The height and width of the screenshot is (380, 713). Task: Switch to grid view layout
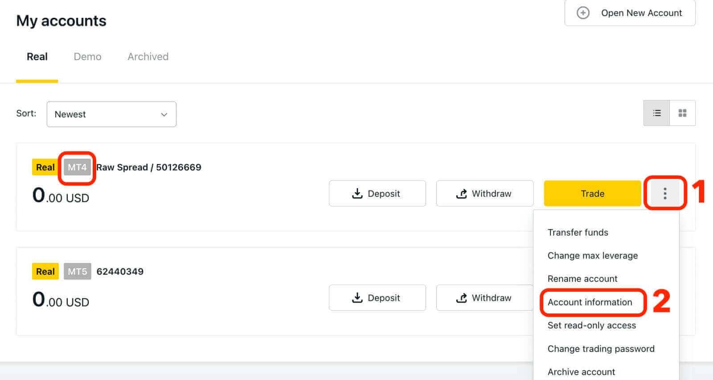coord(682,113)
